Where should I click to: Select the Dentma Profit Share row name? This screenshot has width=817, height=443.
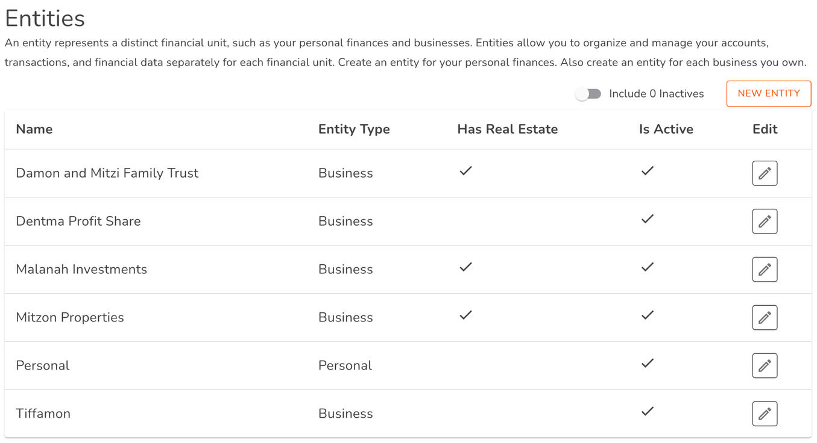[x=78, y=221]
